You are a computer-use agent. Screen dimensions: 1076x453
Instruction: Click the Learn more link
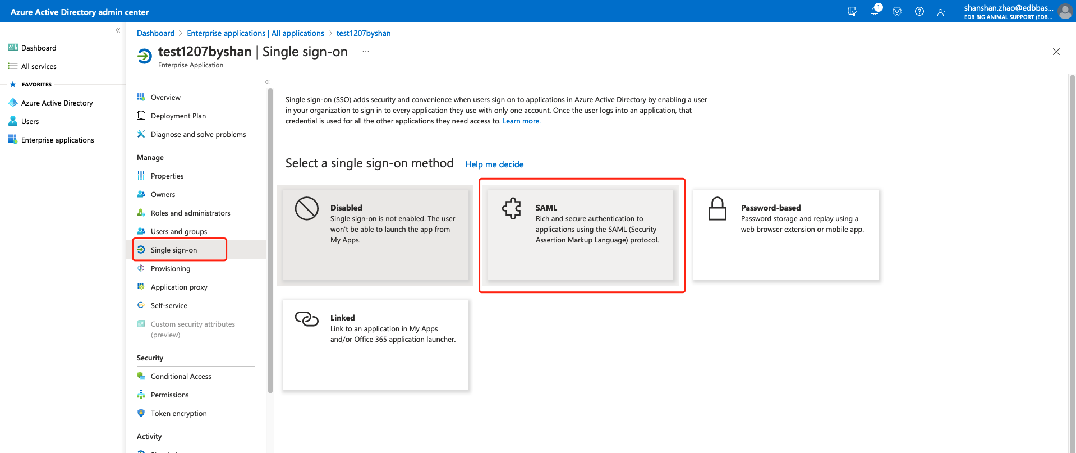pyautogui.click(x=522, y=121)
